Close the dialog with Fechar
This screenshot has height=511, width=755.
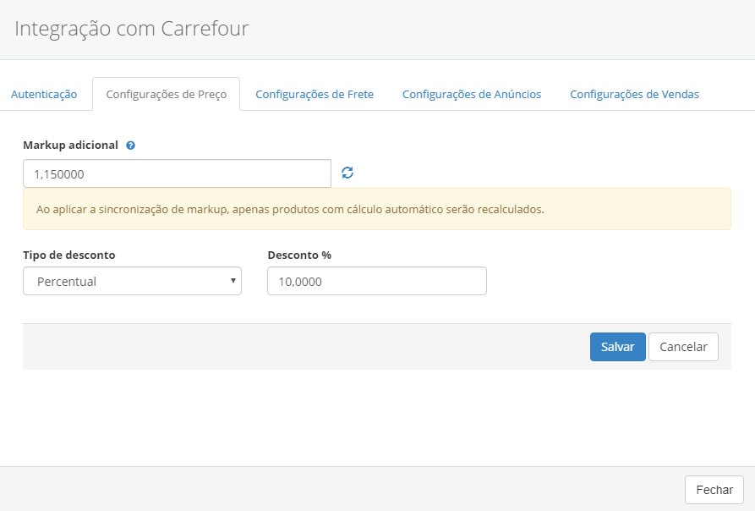714,490
